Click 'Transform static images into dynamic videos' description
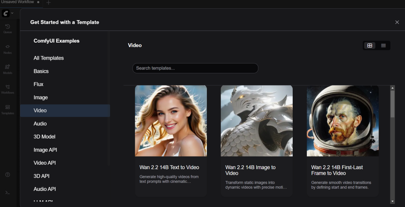This screenshot has width=405, height=207. 256,185
